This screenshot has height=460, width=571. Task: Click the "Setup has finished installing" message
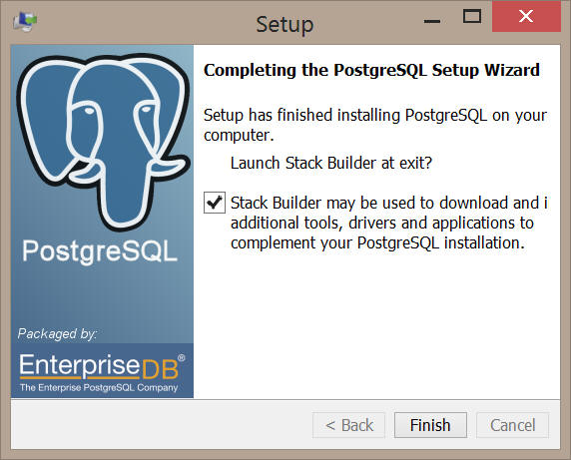(375, 125)
